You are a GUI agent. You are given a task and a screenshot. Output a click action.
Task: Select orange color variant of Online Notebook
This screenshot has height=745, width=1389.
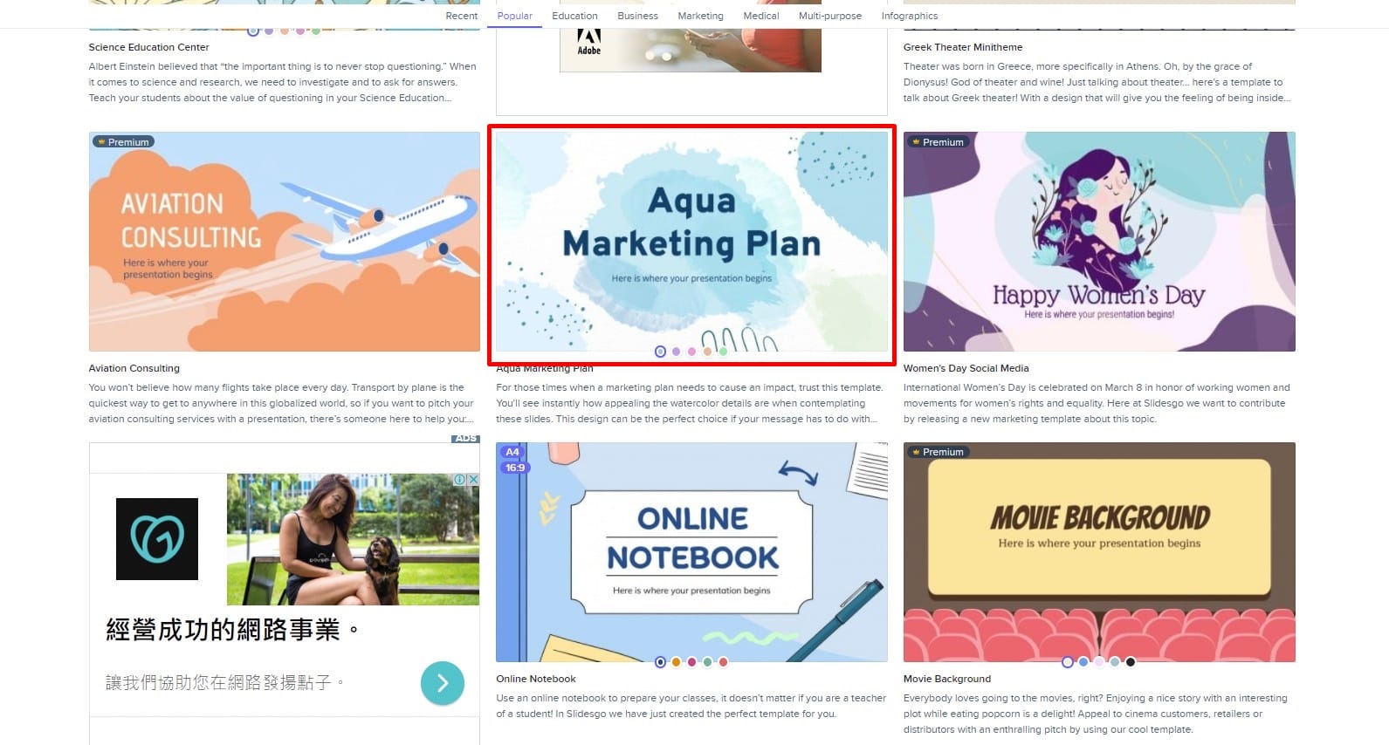pyautogui.click(x=676, y=662)
